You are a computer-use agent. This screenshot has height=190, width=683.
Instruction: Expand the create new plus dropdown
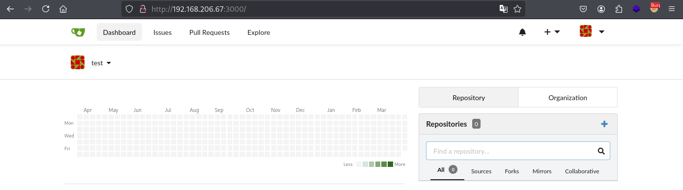pos(552,32)
